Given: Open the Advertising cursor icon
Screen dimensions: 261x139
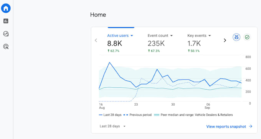Looking at the screenshot, I should (6, 46).
